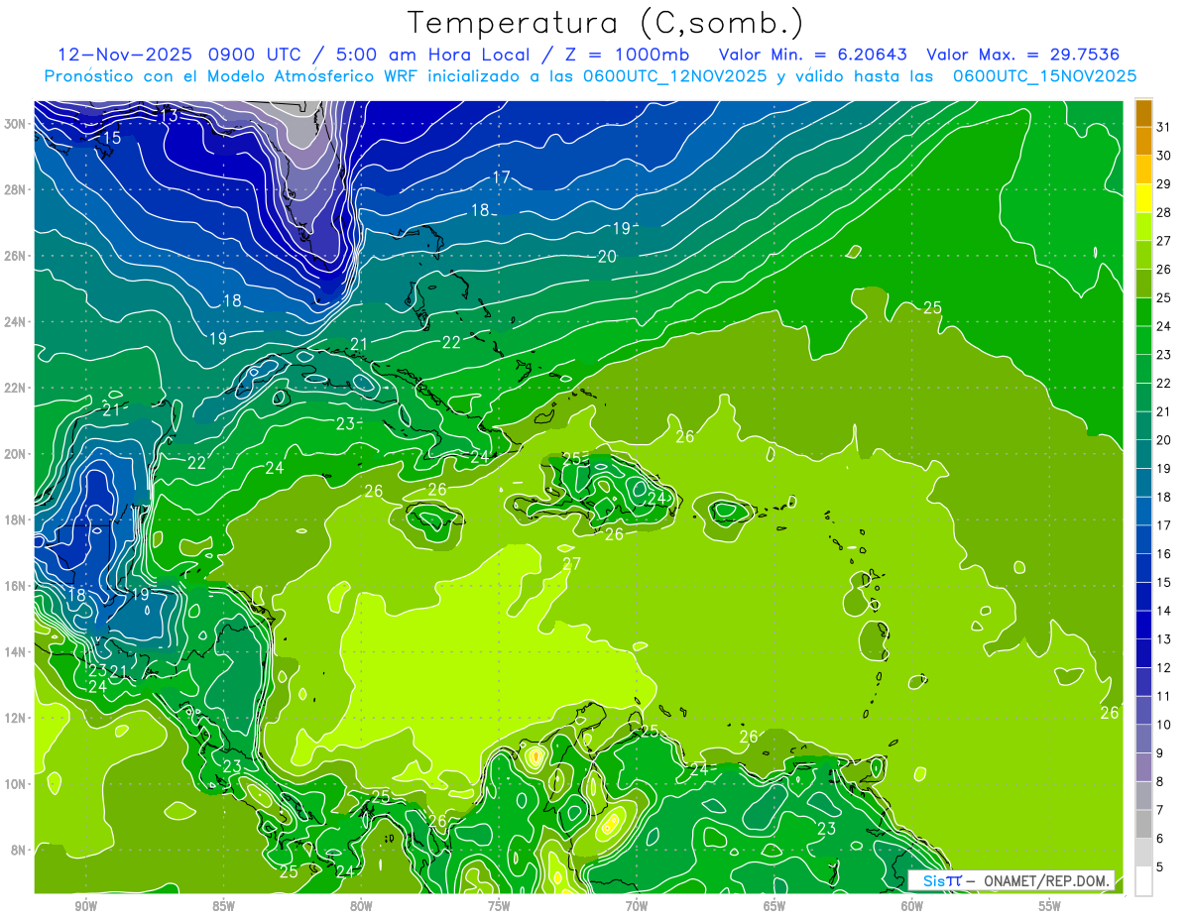Click the "20" contour label on the map

click(x=607, y=257)
